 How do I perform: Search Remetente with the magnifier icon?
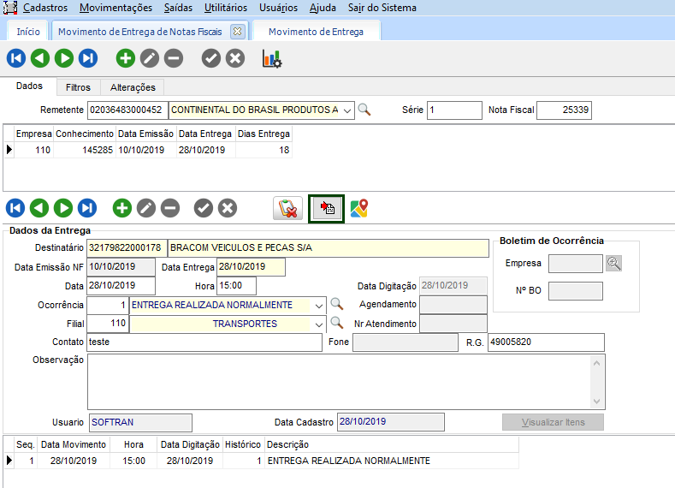(x=364, y=110)
